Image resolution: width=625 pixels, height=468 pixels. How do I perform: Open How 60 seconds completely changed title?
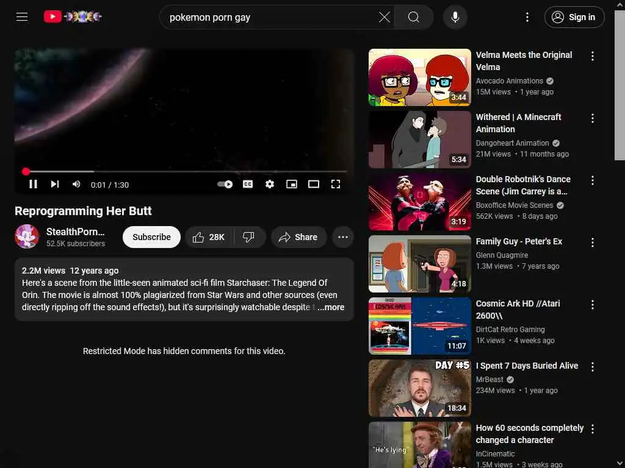point(529,434)
